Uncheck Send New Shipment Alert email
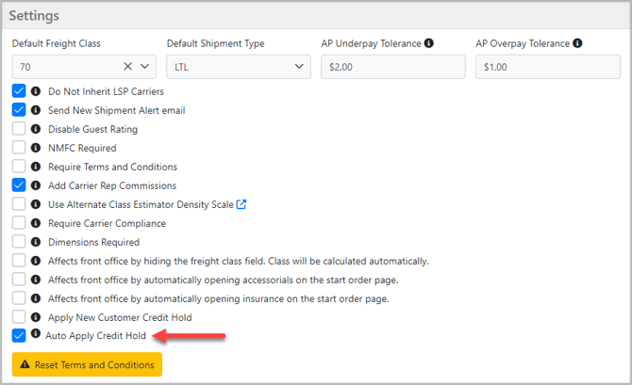632x385 pixels. pyautogui.click(x=19, y=110)
